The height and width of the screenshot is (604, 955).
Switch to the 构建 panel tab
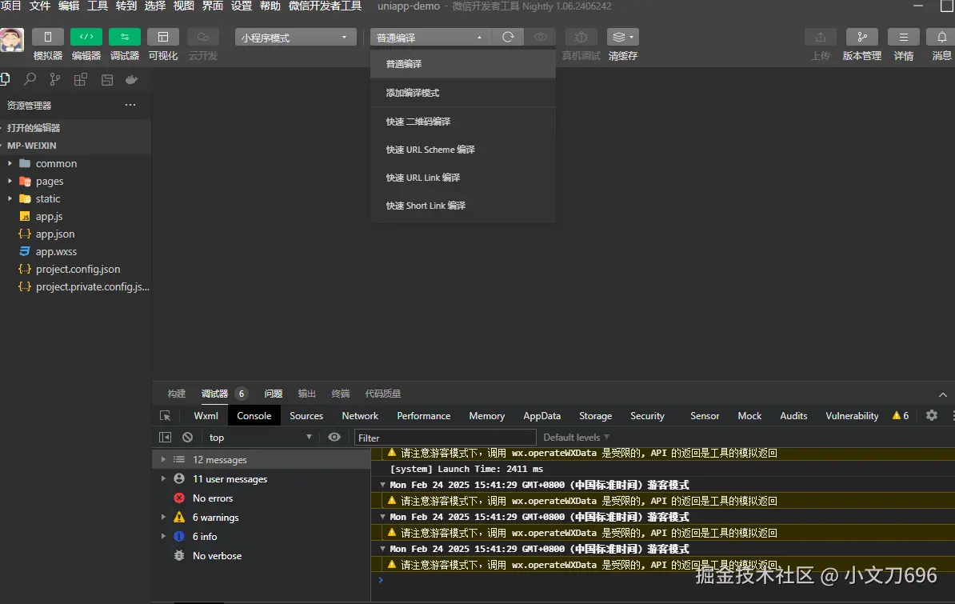click(x=177, y=394)
